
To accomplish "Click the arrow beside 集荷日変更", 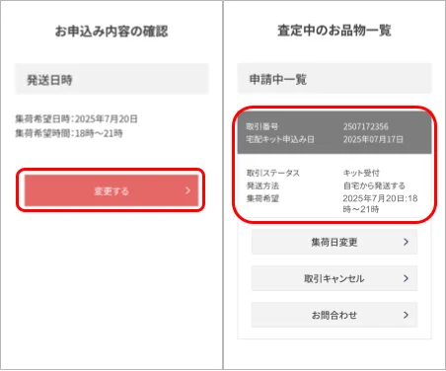I will (406, 242).
